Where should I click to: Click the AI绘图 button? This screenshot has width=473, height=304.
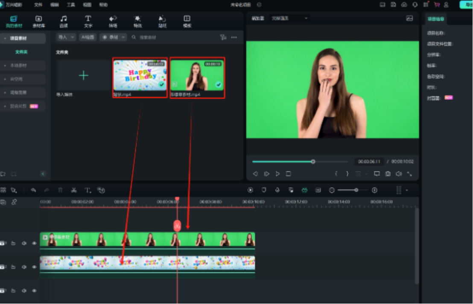(88, 37)
